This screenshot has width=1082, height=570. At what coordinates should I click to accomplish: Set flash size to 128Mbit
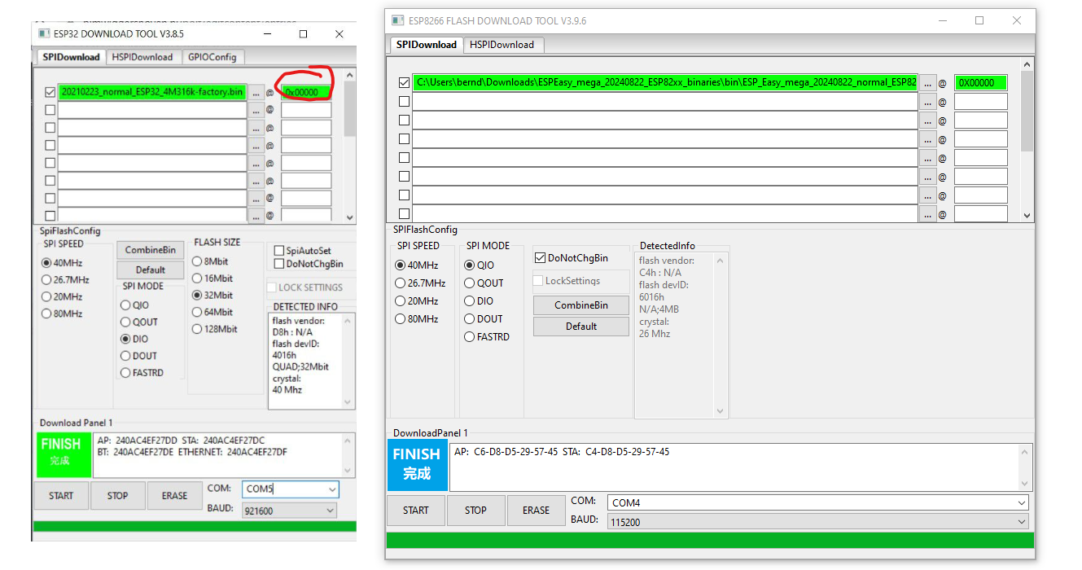coord(197,329)
